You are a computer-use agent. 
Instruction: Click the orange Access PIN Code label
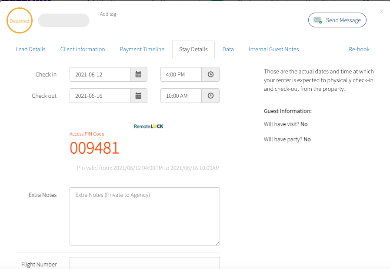point(87,134)
